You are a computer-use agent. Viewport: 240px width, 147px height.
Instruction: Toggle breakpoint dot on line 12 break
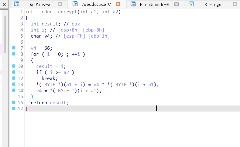(13, 78)
